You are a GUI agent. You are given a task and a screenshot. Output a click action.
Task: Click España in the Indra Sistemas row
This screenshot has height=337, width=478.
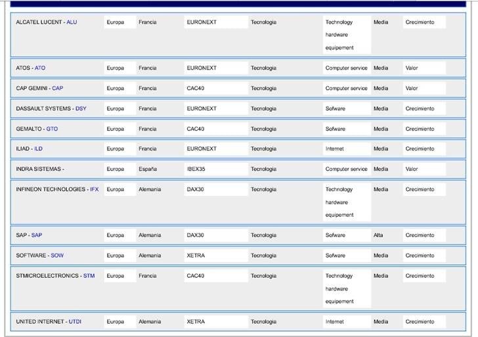pos(148,169)
